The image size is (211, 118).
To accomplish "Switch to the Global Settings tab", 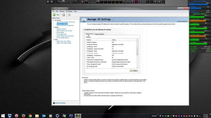I will pos(89,34).
